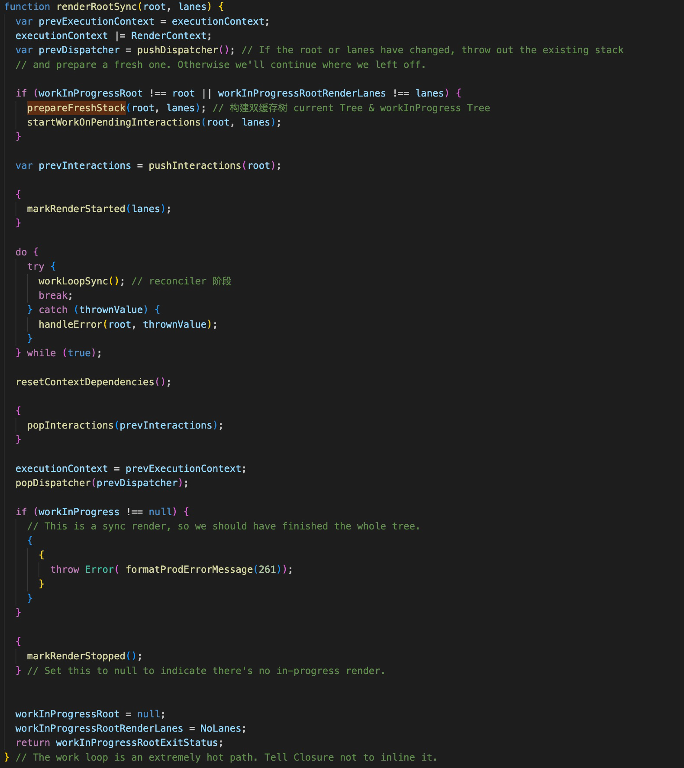Click the break statement

(x=53, y=295)
